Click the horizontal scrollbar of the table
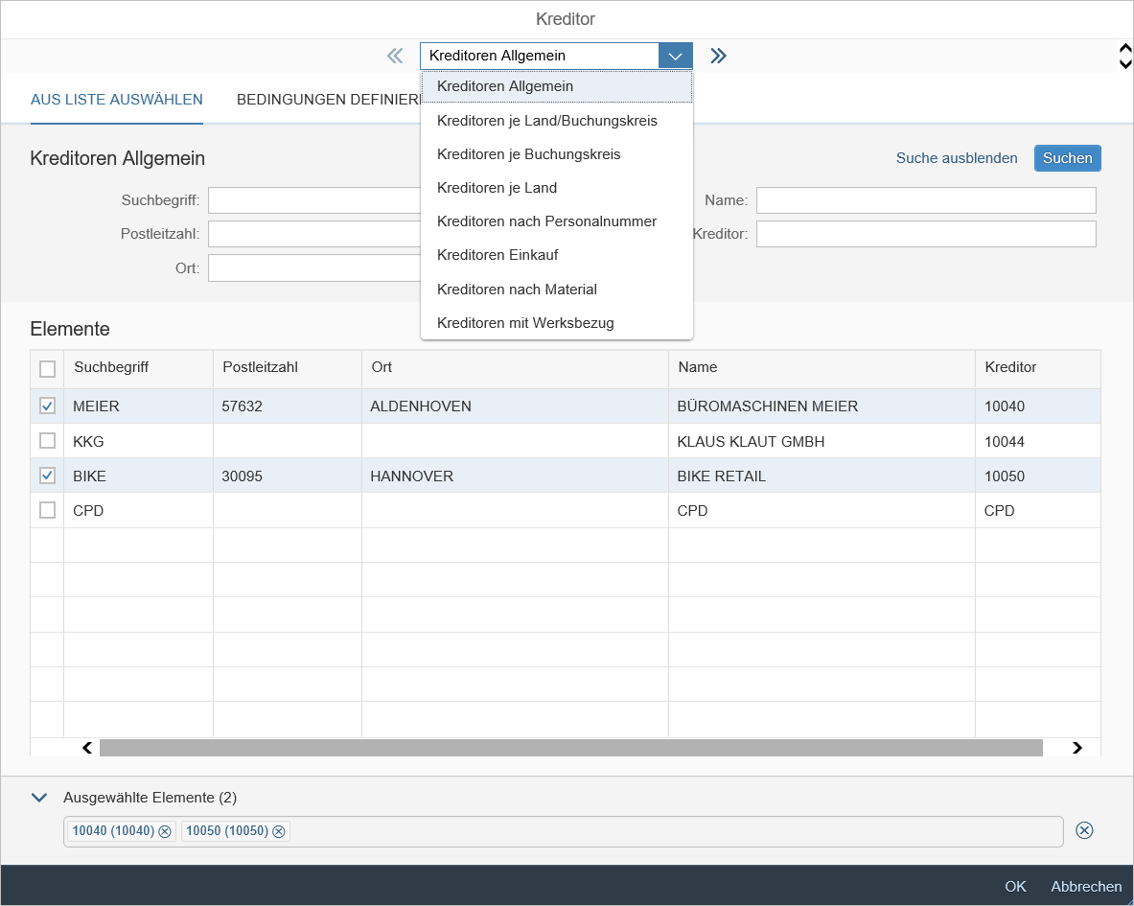The height and width of the screenshot is (906, 1134). click(x=570, y=748)
